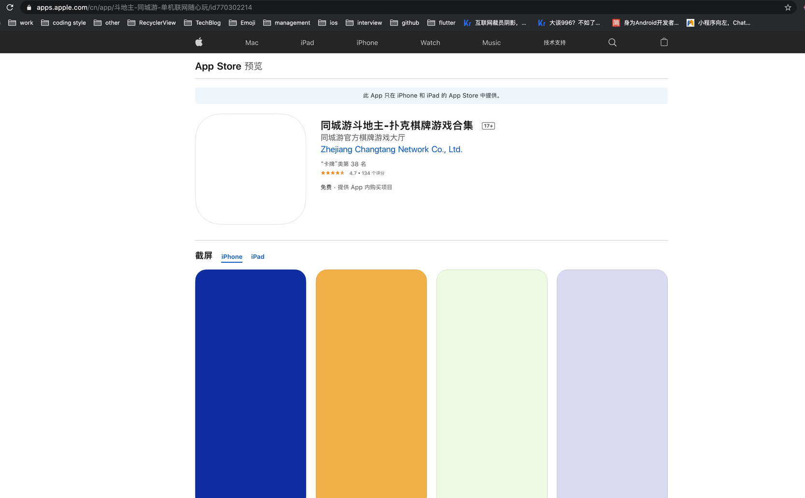The width and height of the screenshot is (805, 498).
Task: Open the lavender screenshot thumbnail
Action: click(x=612, y=384)
